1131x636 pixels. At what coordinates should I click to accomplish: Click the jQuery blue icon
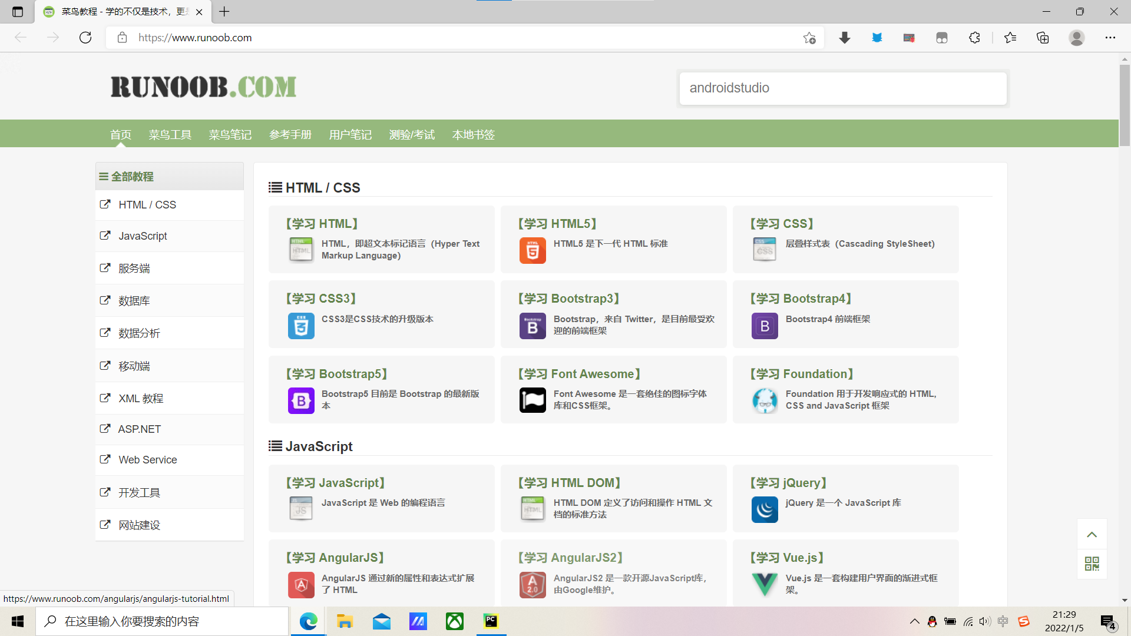click(x=765, y=509)
